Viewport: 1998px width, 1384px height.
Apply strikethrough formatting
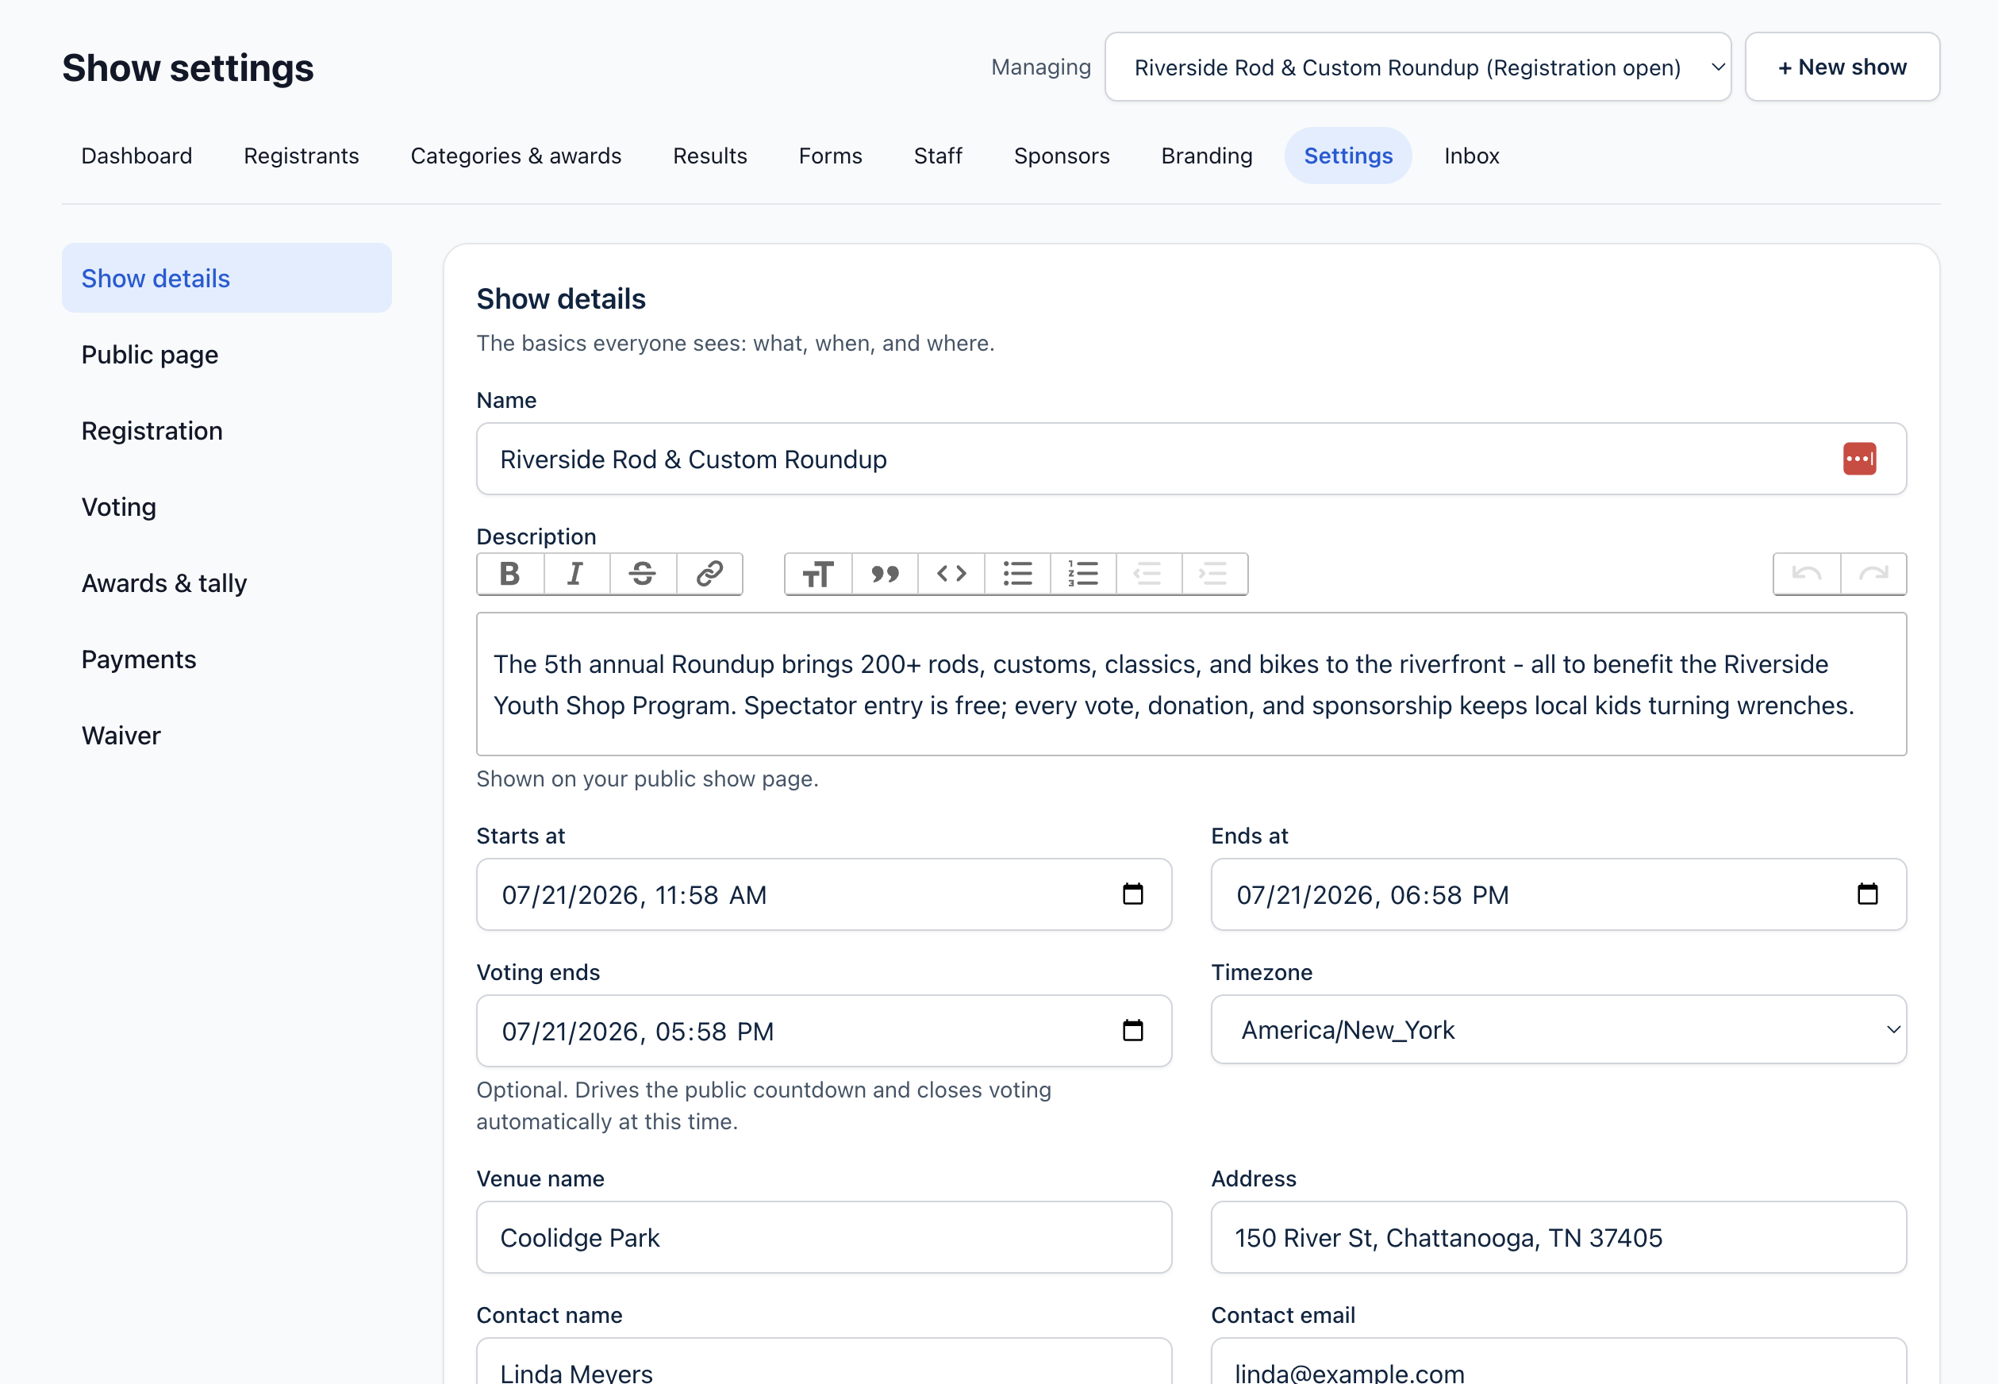[x=642, y=574]
